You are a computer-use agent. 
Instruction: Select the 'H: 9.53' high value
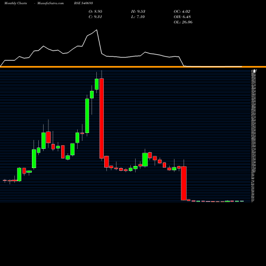(x=138, y=12)
